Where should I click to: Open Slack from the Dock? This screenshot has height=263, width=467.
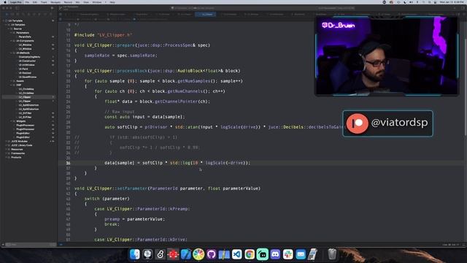(x=288, y=254)
